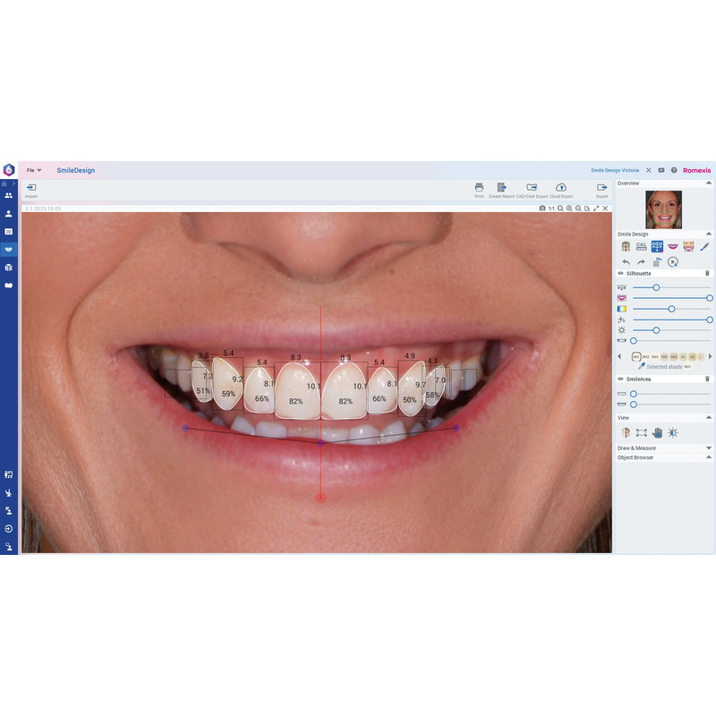Click the Import icon in the toolbar
The height and width of the screenshot is (716, 716).
31,188
